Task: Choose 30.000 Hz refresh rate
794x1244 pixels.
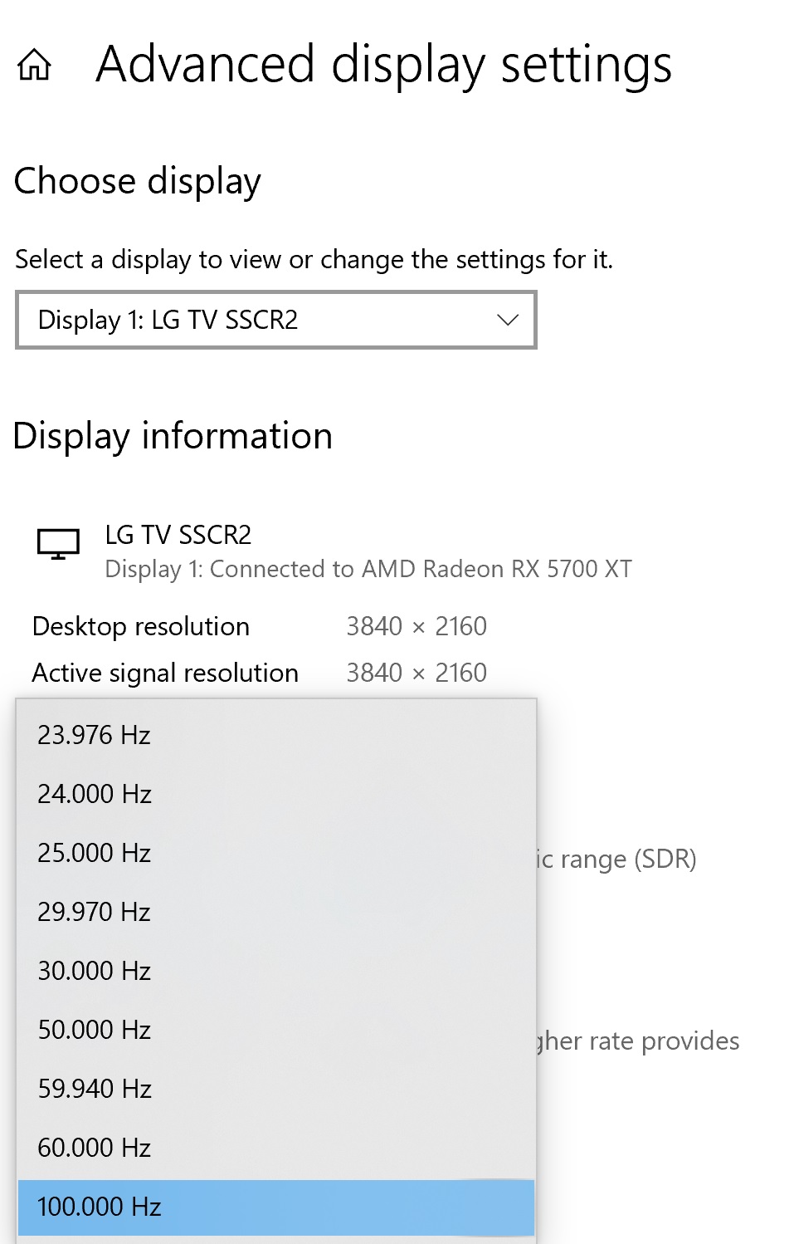Action: (95, 971)
